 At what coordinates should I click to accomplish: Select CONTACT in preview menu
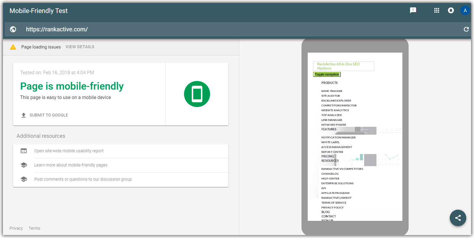point(328,216)
